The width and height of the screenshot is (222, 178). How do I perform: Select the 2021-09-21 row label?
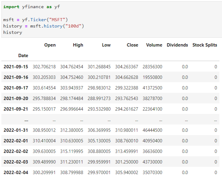coord(16,109)
